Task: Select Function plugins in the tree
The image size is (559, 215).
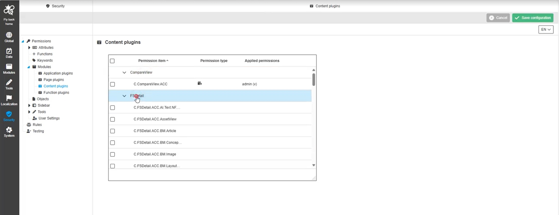Action: tap(56, 93)
